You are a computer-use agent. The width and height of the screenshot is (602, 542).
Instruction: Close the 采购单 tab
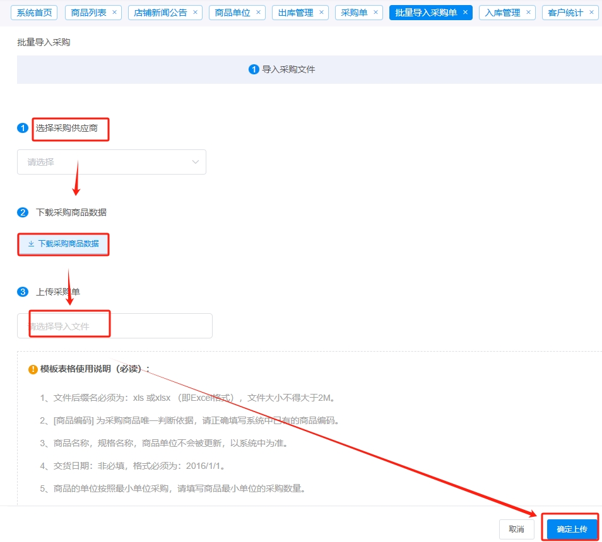point(375,12)
